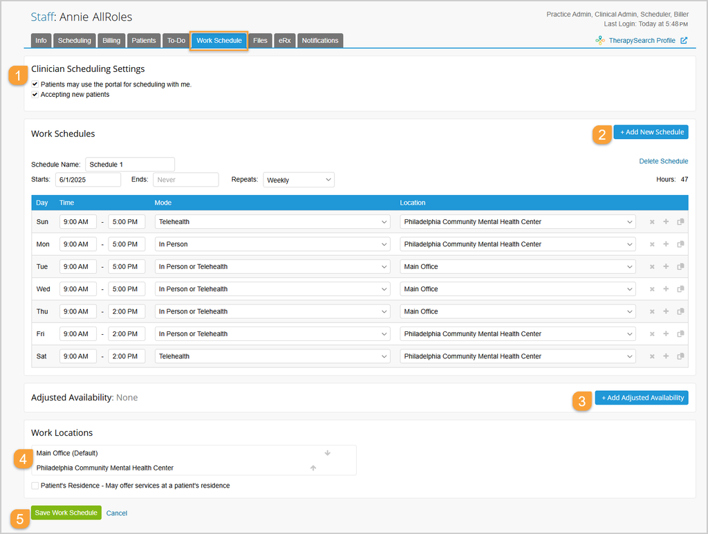Open Wednesday location dropdown showing Main Office
Viewport: 708px width, 534px height.
click(x=517, y=289)
